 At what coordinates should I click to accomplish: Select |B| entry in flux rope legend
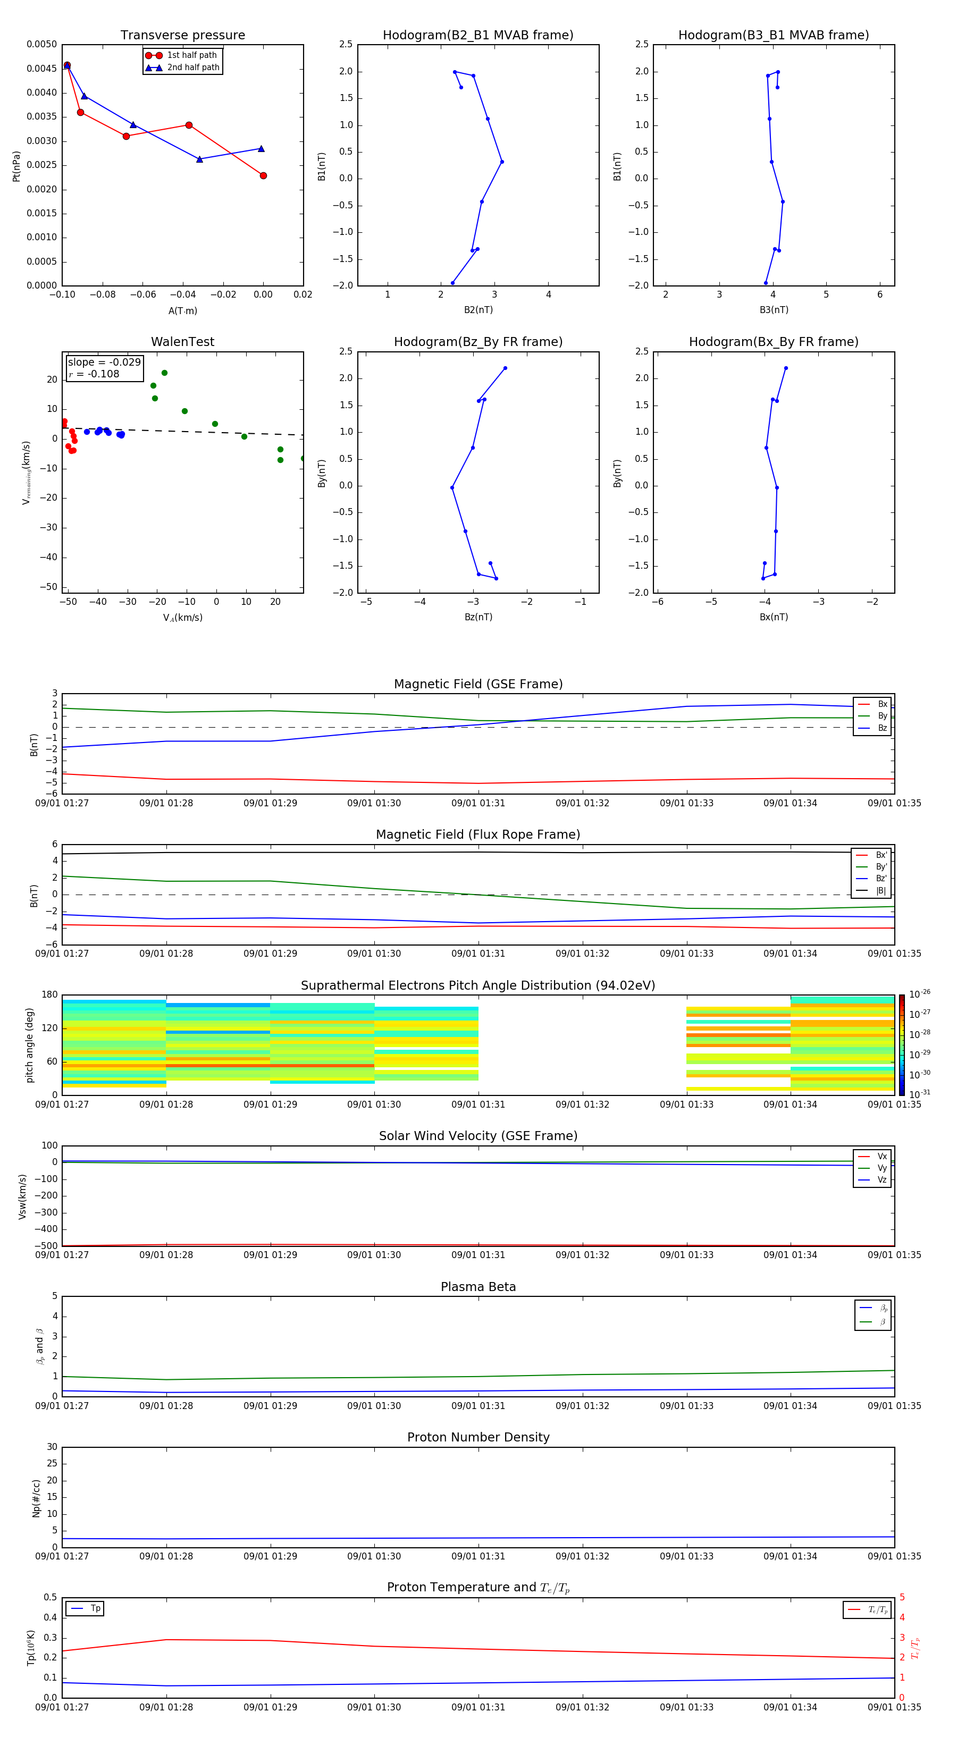pos(871,891)
